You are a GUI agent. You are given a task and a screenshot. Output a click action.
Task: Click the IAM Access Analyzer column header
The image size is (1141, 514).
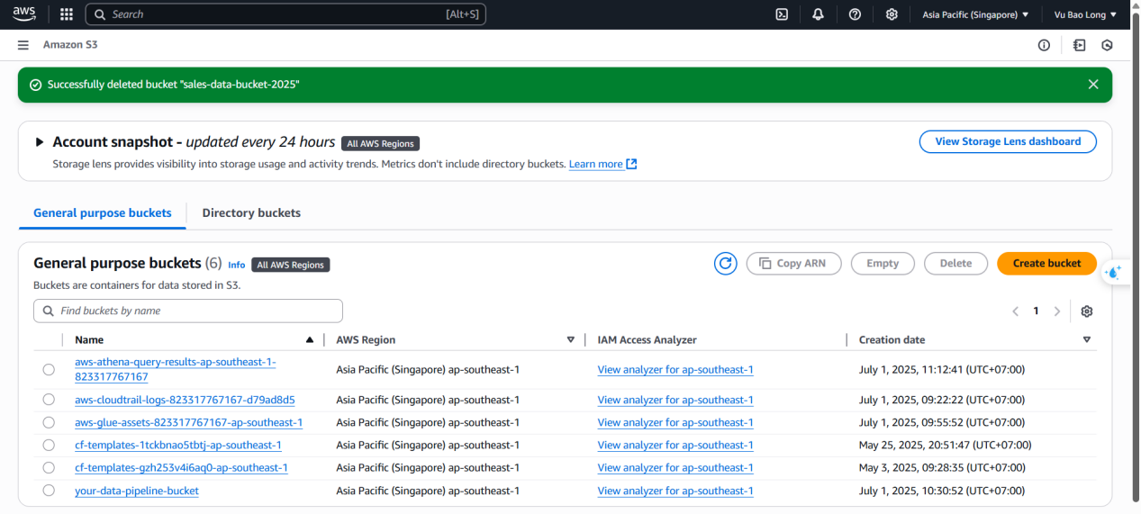[x=647, y=339]
